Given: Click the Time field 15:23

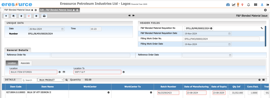Looking at the screenshot, I should (95, 29).
